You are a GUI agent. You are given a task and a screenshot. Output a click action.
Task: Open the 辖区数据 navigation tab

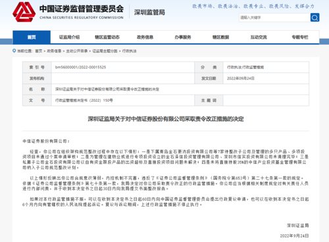pyautogui.click(x=220, y=37)
